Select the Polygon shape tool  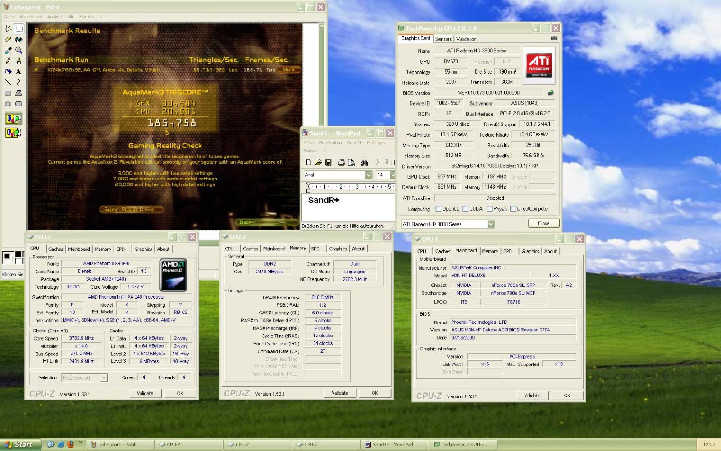tap(19, 93)
